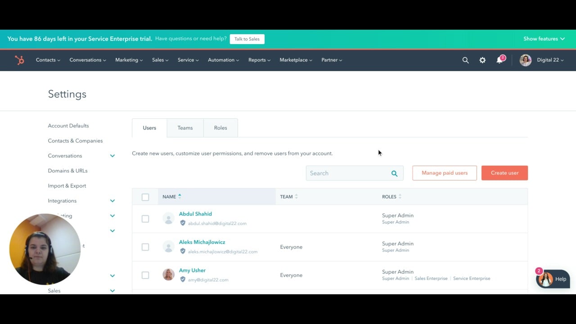Open settings via the gear icon
The height and width of the screenshot is (324, 576).
[482, 60]
